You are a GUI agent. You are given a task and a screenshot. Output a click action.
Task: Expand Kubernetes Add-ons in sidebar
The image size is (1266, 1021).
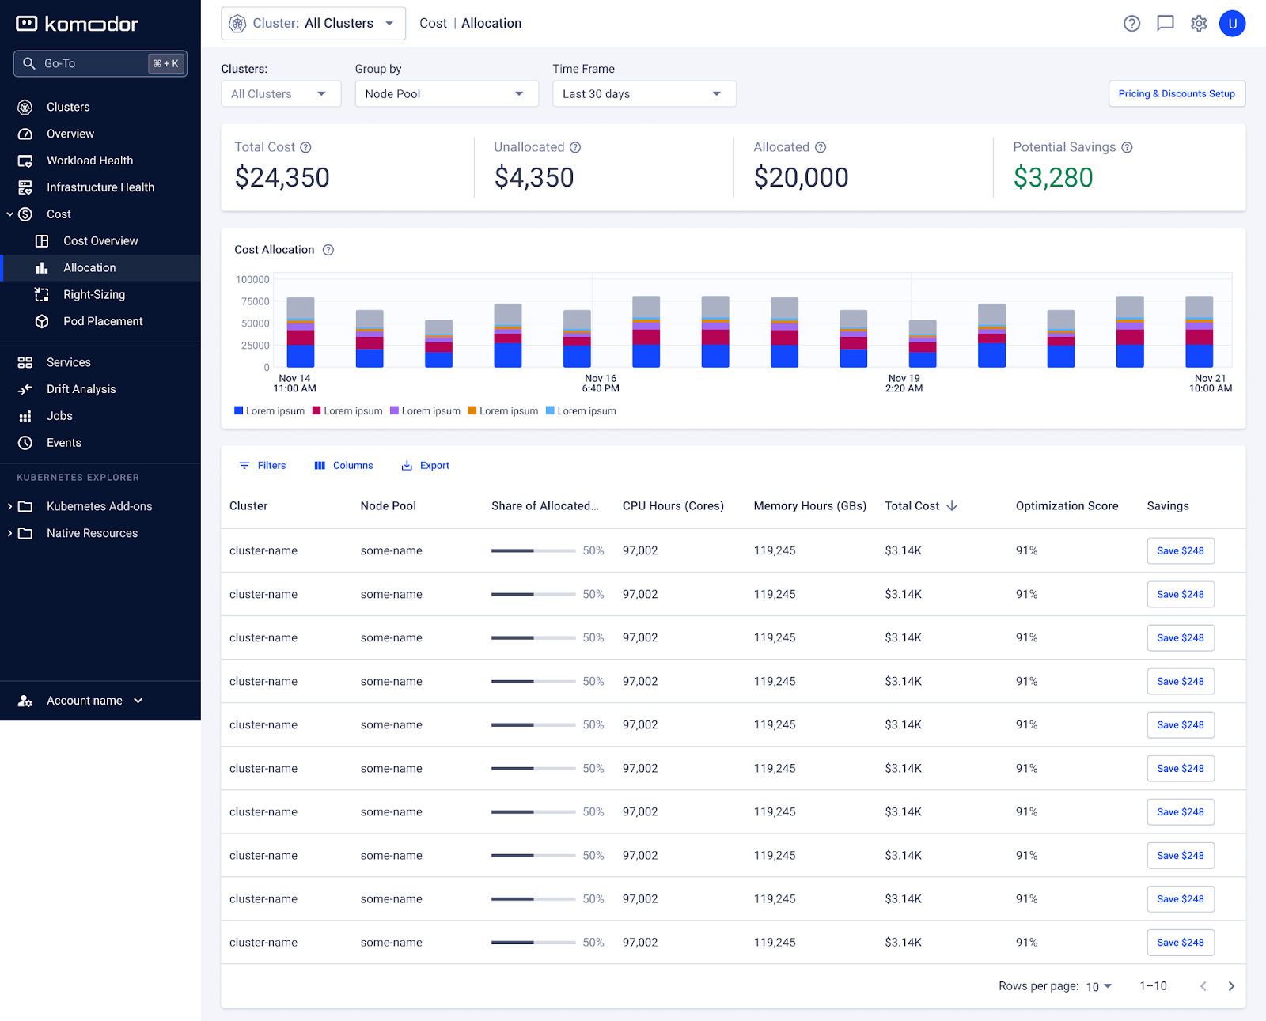99,506
